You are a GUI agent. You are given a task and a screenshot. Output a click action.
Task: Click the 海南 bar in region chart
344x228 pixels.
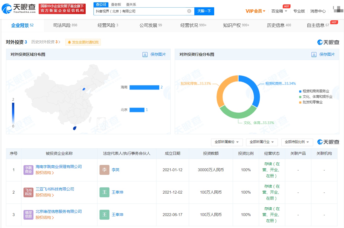[x=144, y=87]
